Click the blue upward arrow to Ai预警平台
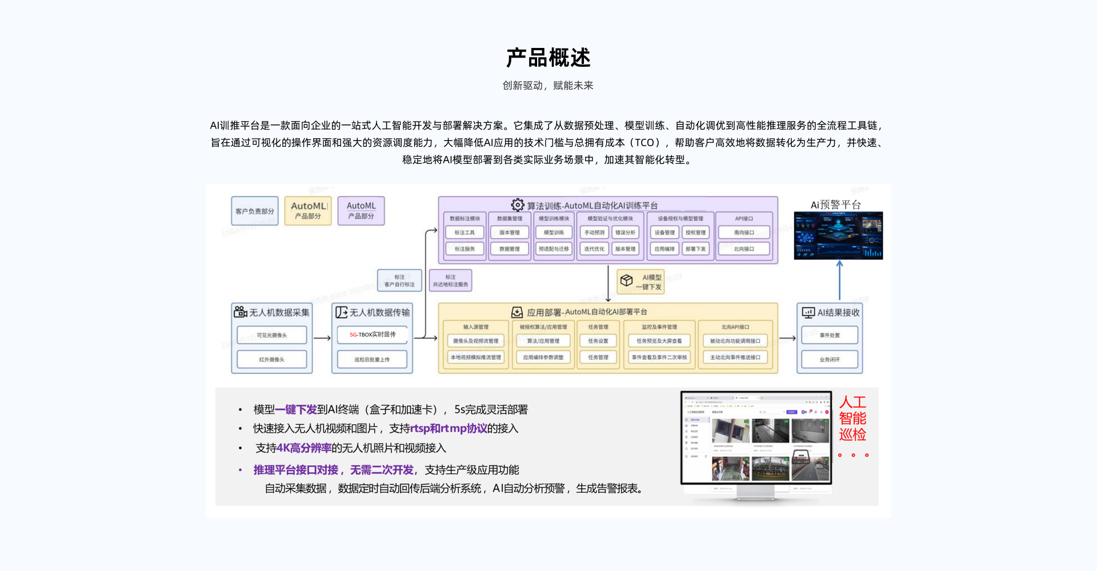This screenshot has height=571, width=1097. pos(839,280)
